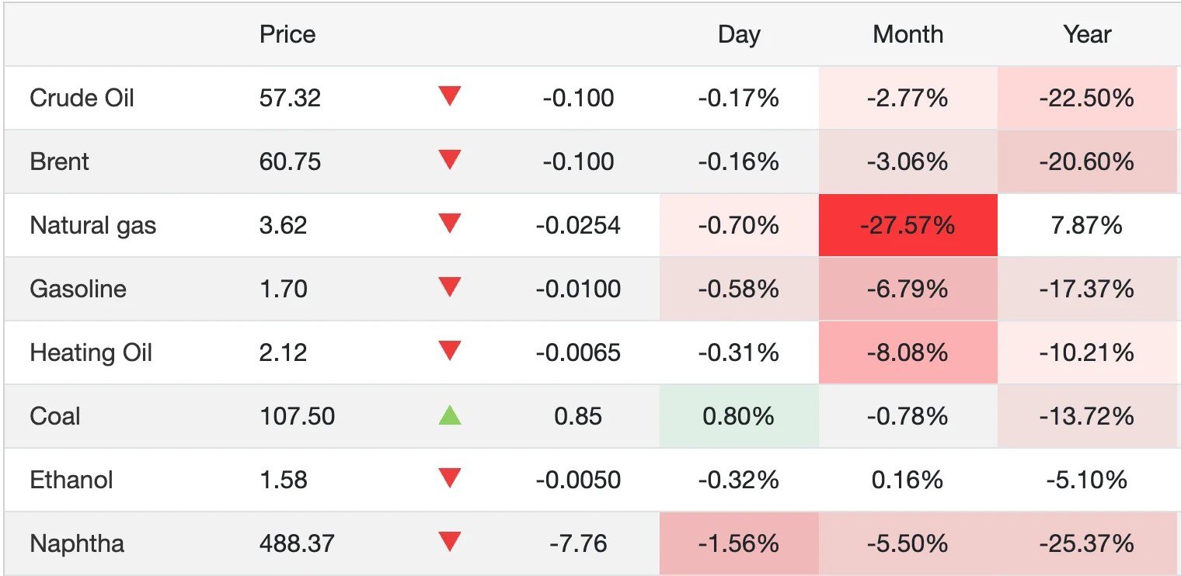Click the green 0.80% Day cell
Screen dimensions: 1181x576
[738, 416]
